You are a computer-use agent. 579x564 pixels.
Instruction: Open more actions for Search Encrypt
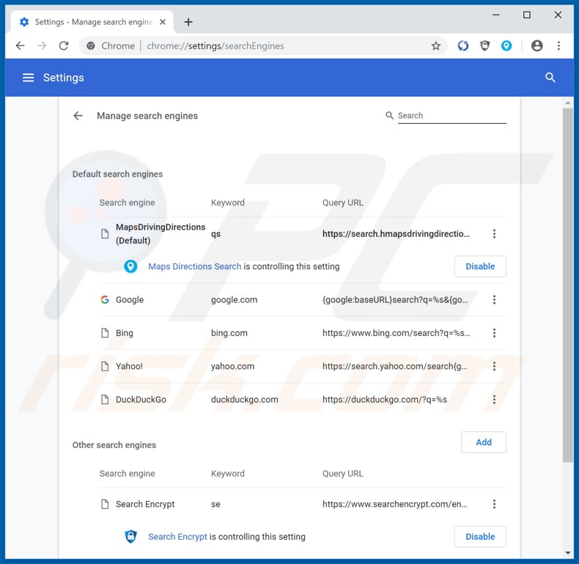pyautogui.click(x=494, y=504)
